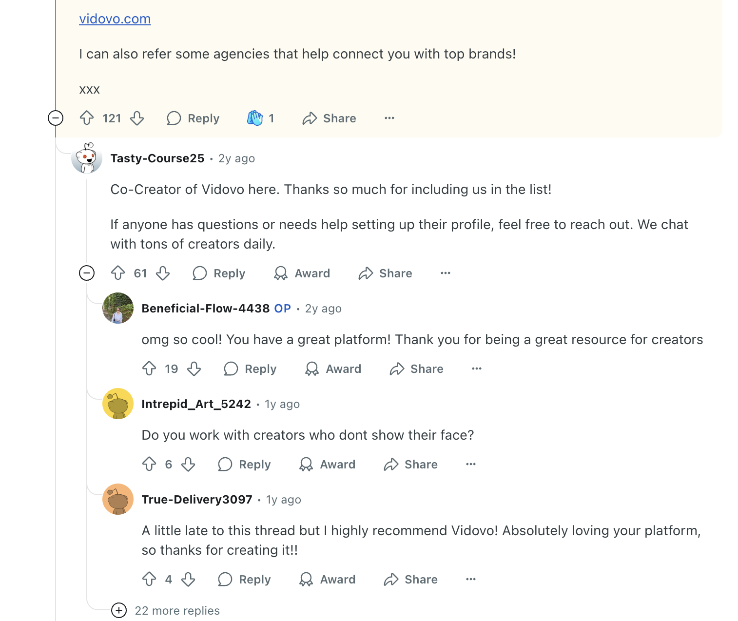Upvote the comment with 121 votes
The image size is (738, 621).
87,118
